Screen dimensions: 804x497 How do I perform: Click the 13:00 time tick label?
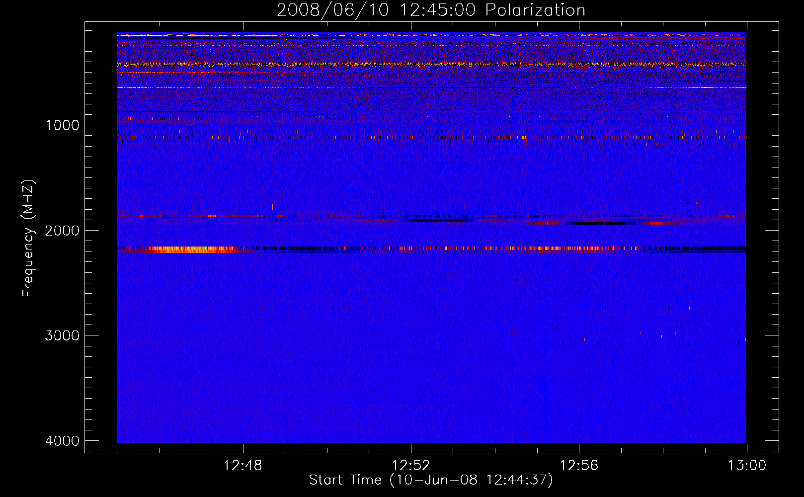747,466
